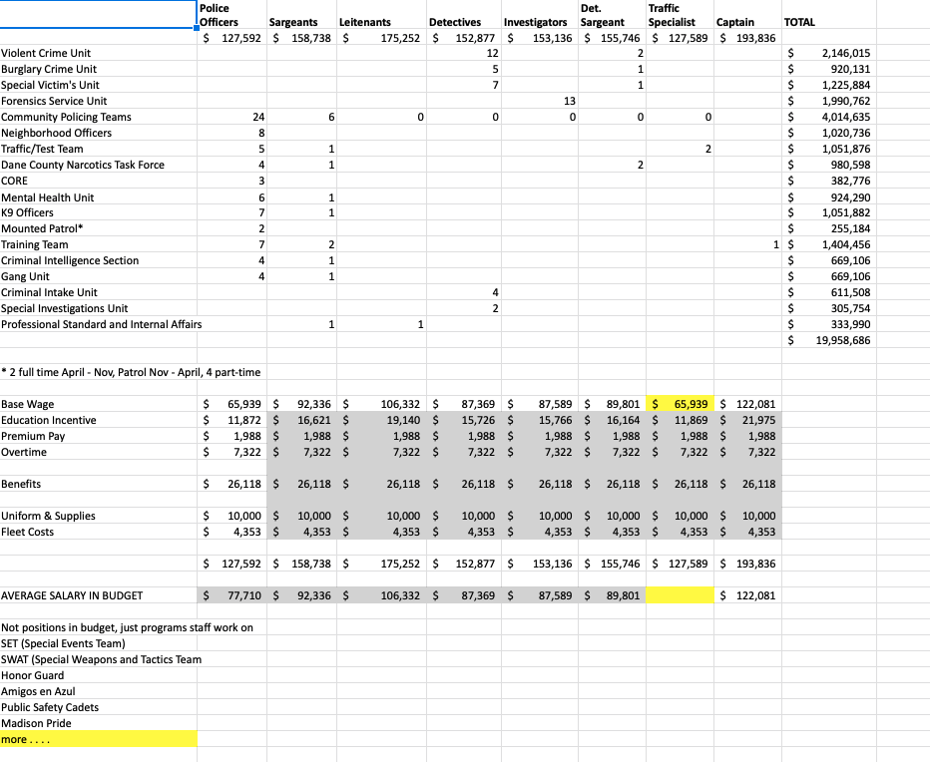930x762 pixels.
Task: Click the yellow 'more . . . .' cell
Action: (x=99, y=739)
